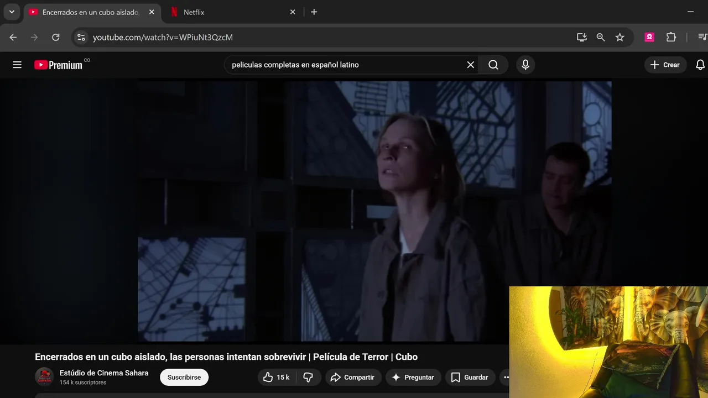Open the tab search dropdown arrow
Viewport: 708px width, 398px height.
point(12,12)
